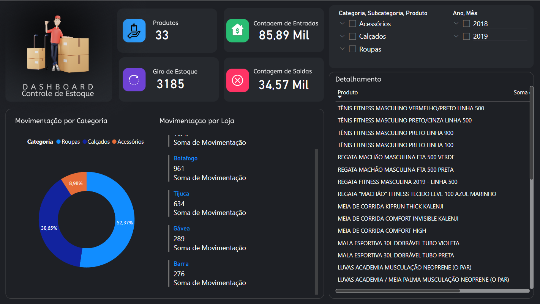Click the Controle de Estoque dashboard title
This screenshot has height=304, width=540.
[58, 94]
